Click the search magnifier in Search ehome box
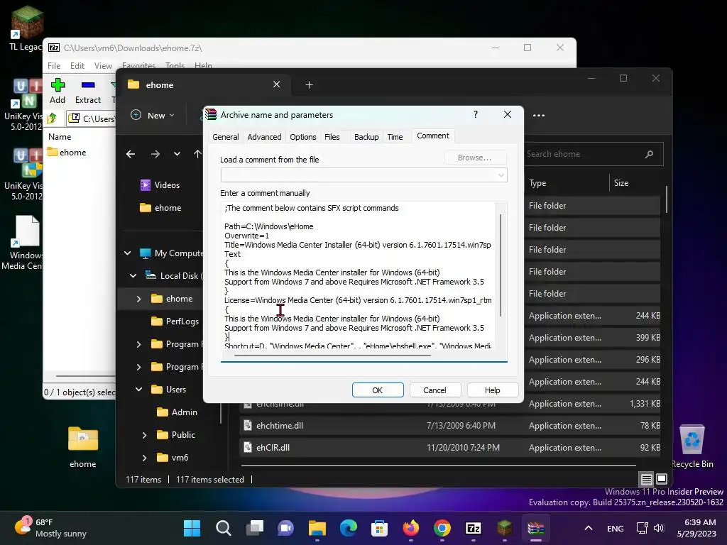The image size is (727, 545). 649,154
